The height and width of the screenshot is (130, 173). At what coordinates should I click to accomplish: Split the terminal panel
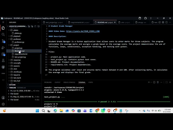coord(154,82)
